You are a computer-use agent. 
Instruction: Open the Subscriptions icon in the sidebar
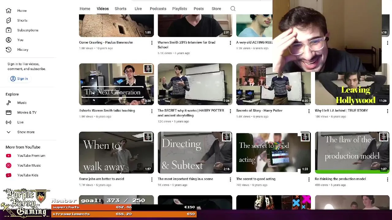pyautogui.click(x=9, y=30)
